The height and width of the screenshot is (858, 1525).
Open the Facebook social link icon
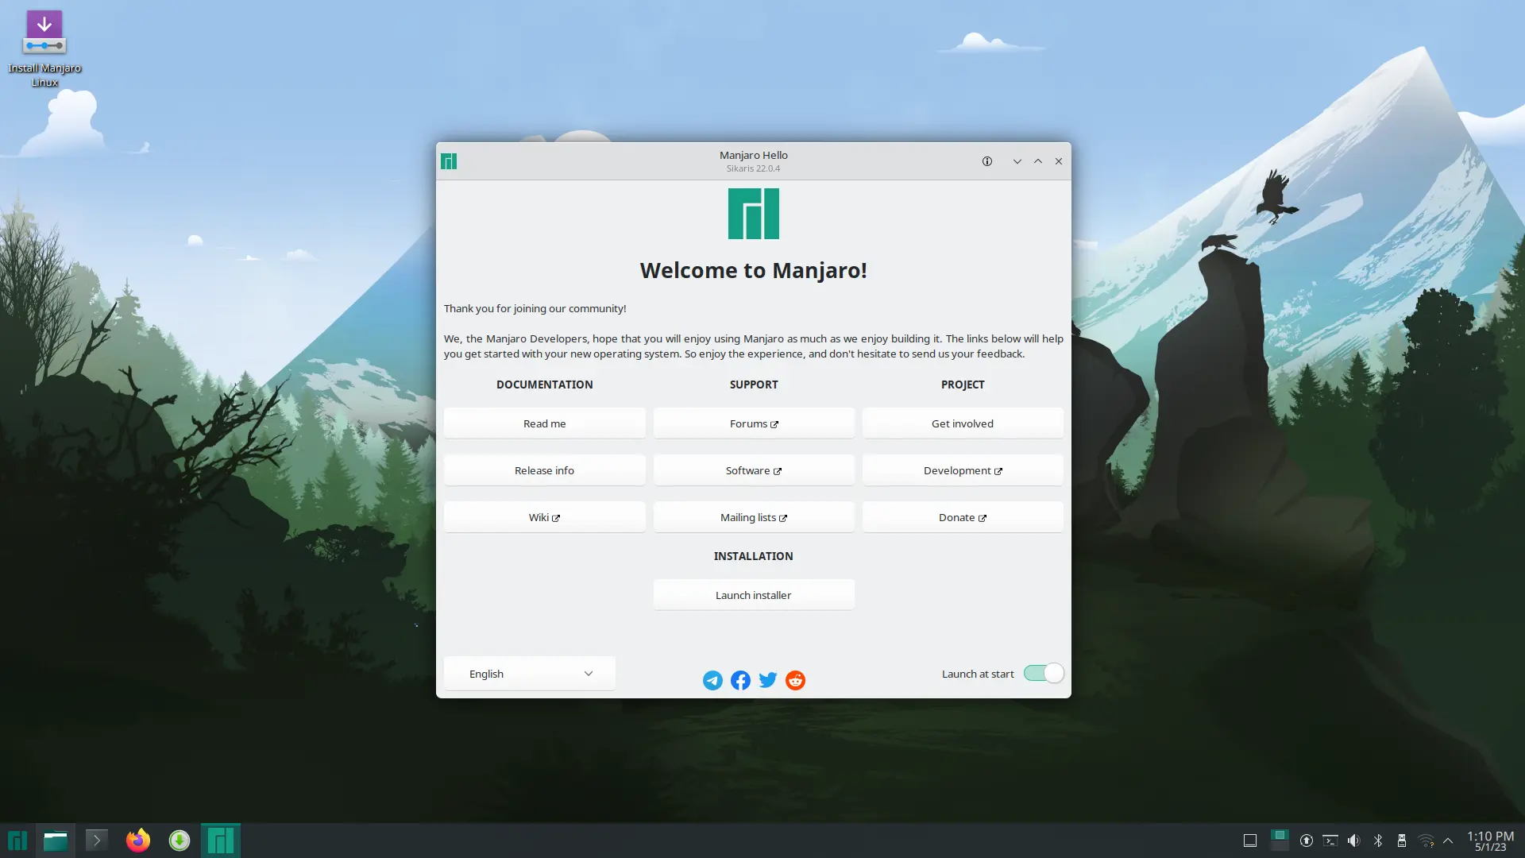coord(740,680)
